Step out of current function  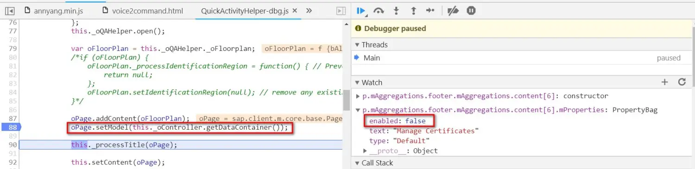(x=413, y=10)
